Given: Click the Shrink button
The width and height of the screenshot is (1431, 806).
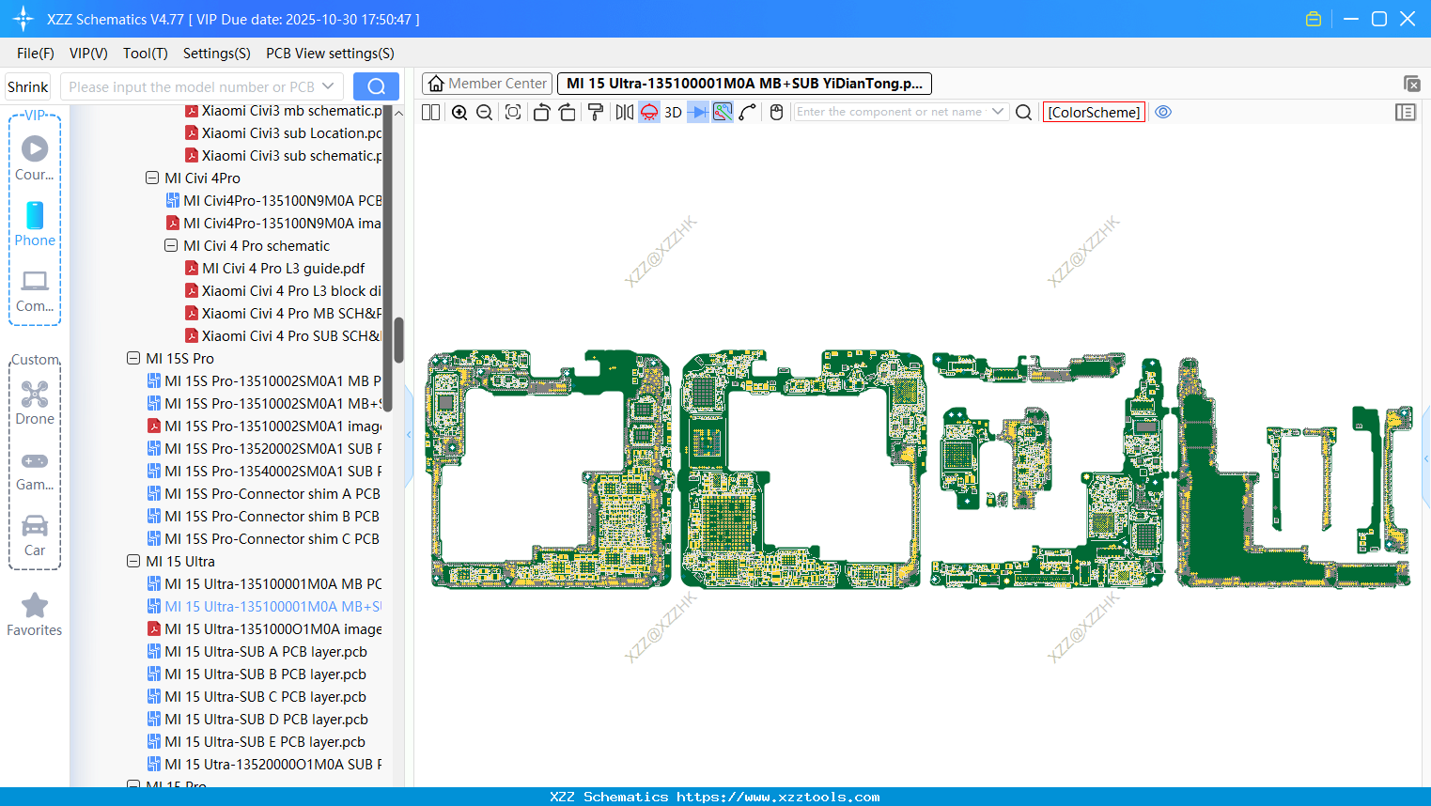Looking at the screenshot, I should [27, 86].
